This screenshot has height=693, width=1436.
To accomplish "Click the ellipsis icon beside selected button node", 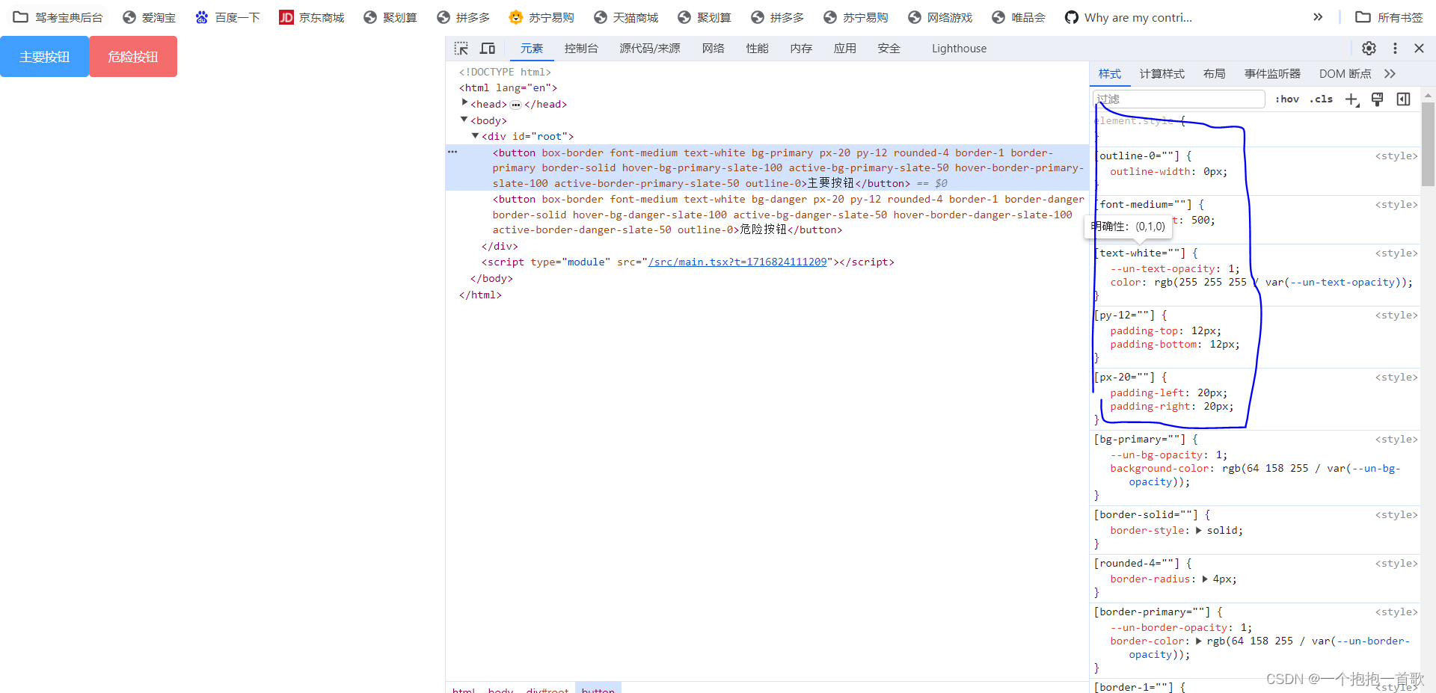I will coord(452,152).
